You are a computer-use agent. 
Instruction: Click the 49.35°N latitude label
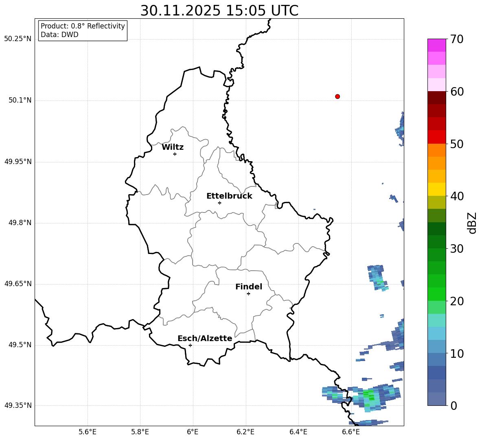(x=18, y=405)
